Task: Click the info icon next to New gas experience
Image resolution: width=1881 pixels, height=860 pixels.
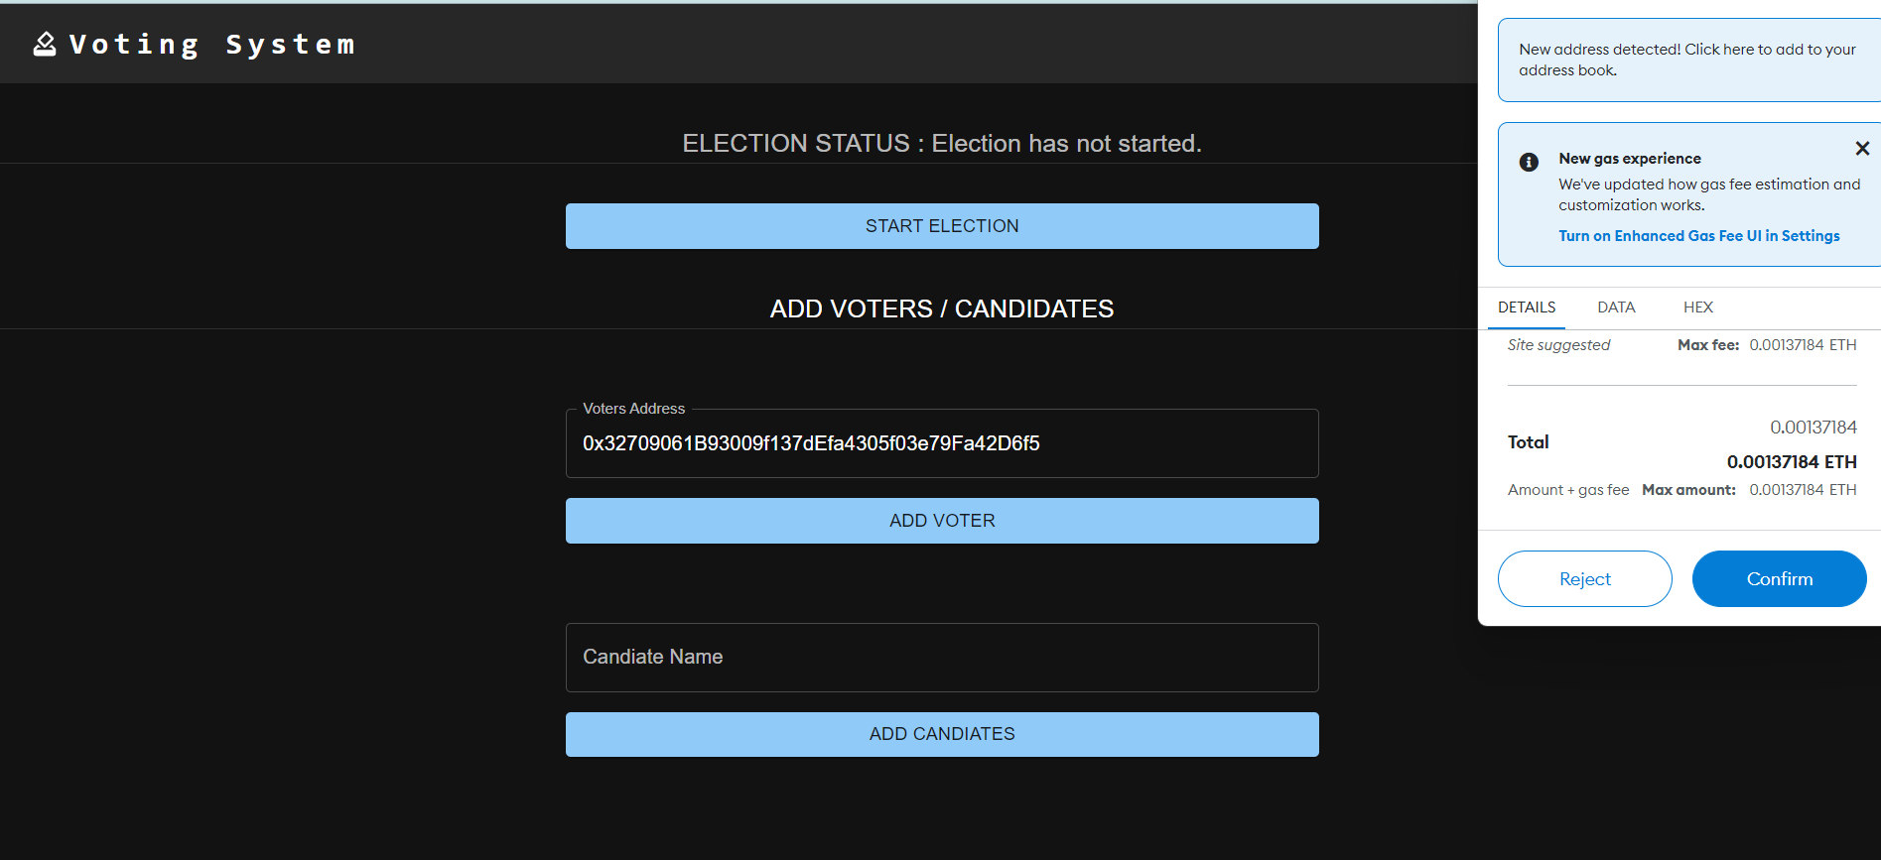Action: pos(1529,162)
